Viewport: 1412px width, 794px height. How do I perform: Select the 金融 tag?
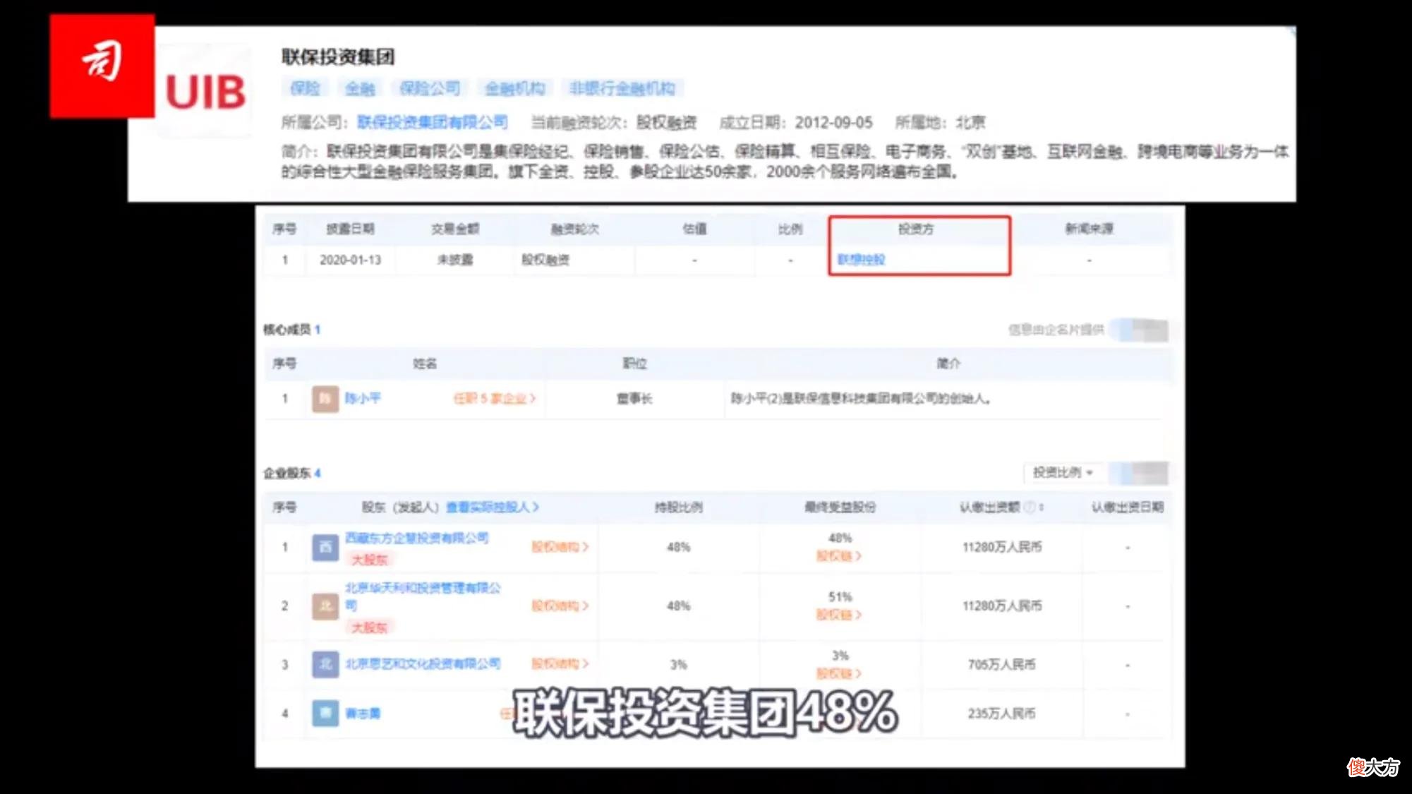click(360, 88)
